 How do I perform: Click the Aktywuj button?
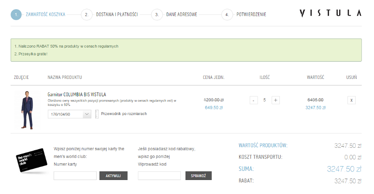point(113,176)
